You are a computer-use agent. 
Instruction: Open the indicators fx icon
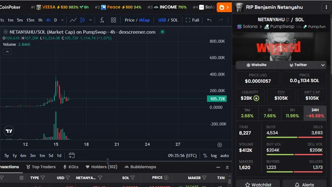pyautogui.click(x=102, y=20)
